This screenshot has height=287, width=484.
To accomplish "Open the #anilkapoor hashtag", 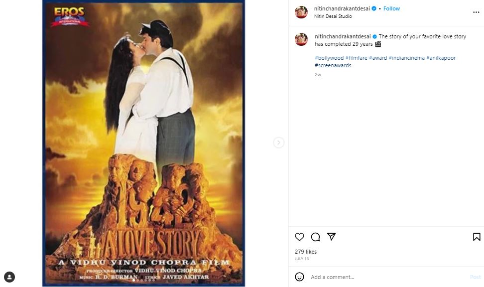I will (x=441, y=58).
